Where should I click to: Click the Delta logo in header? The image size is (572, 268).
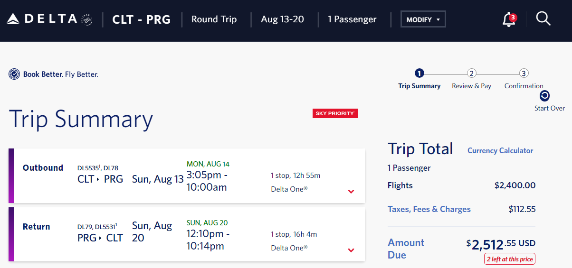pyautogui.click(x=42, y=19)
